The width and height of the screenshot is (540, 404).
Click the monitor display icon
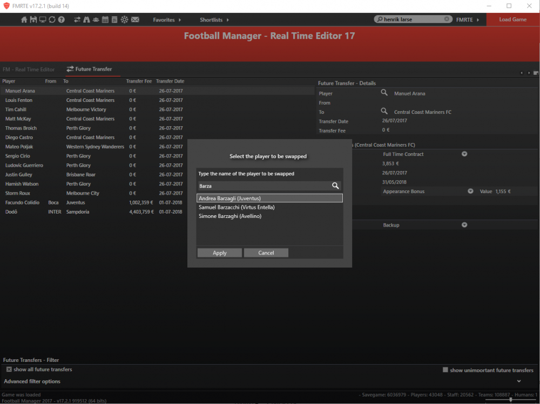tap(42, 19)
